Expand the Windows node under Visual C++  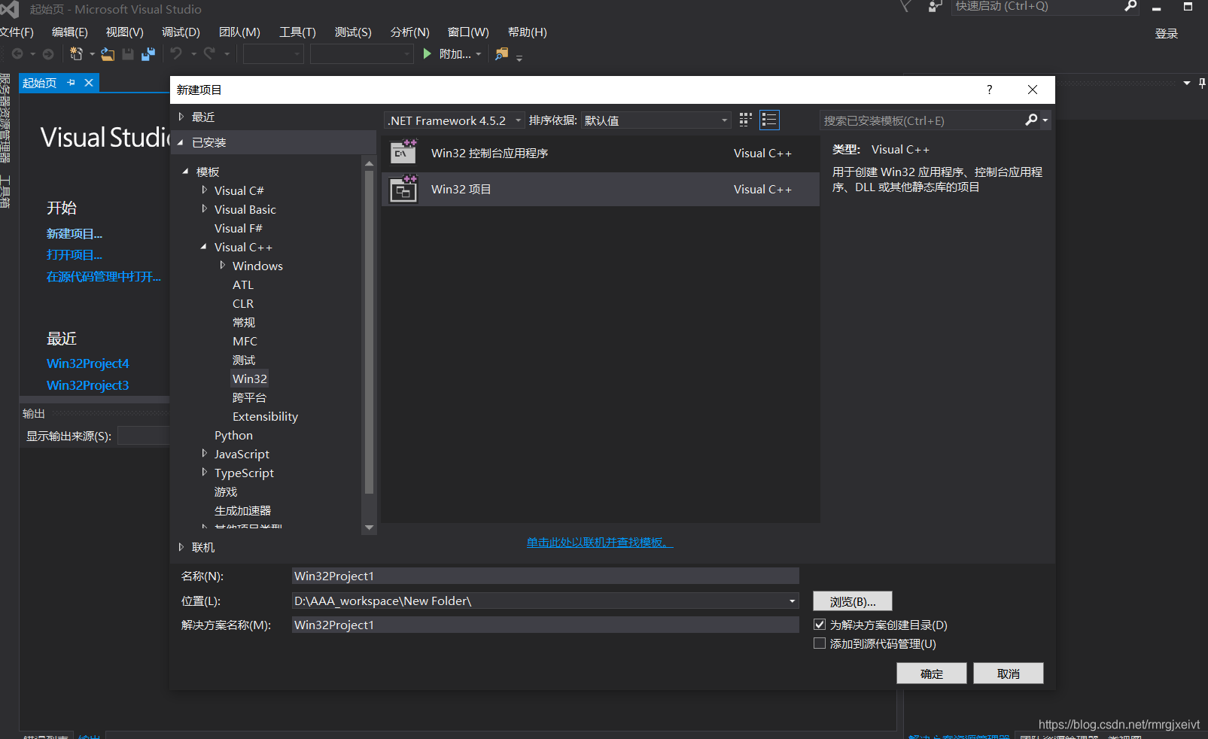[x=222, y=266]
